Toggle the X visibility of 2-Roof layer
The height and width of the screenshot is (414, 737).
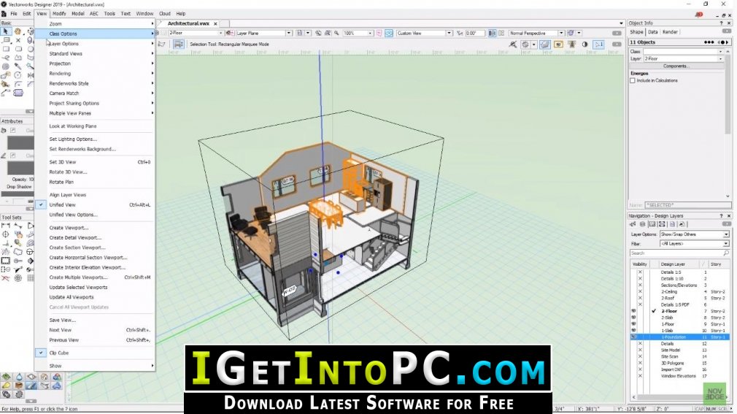640,298
